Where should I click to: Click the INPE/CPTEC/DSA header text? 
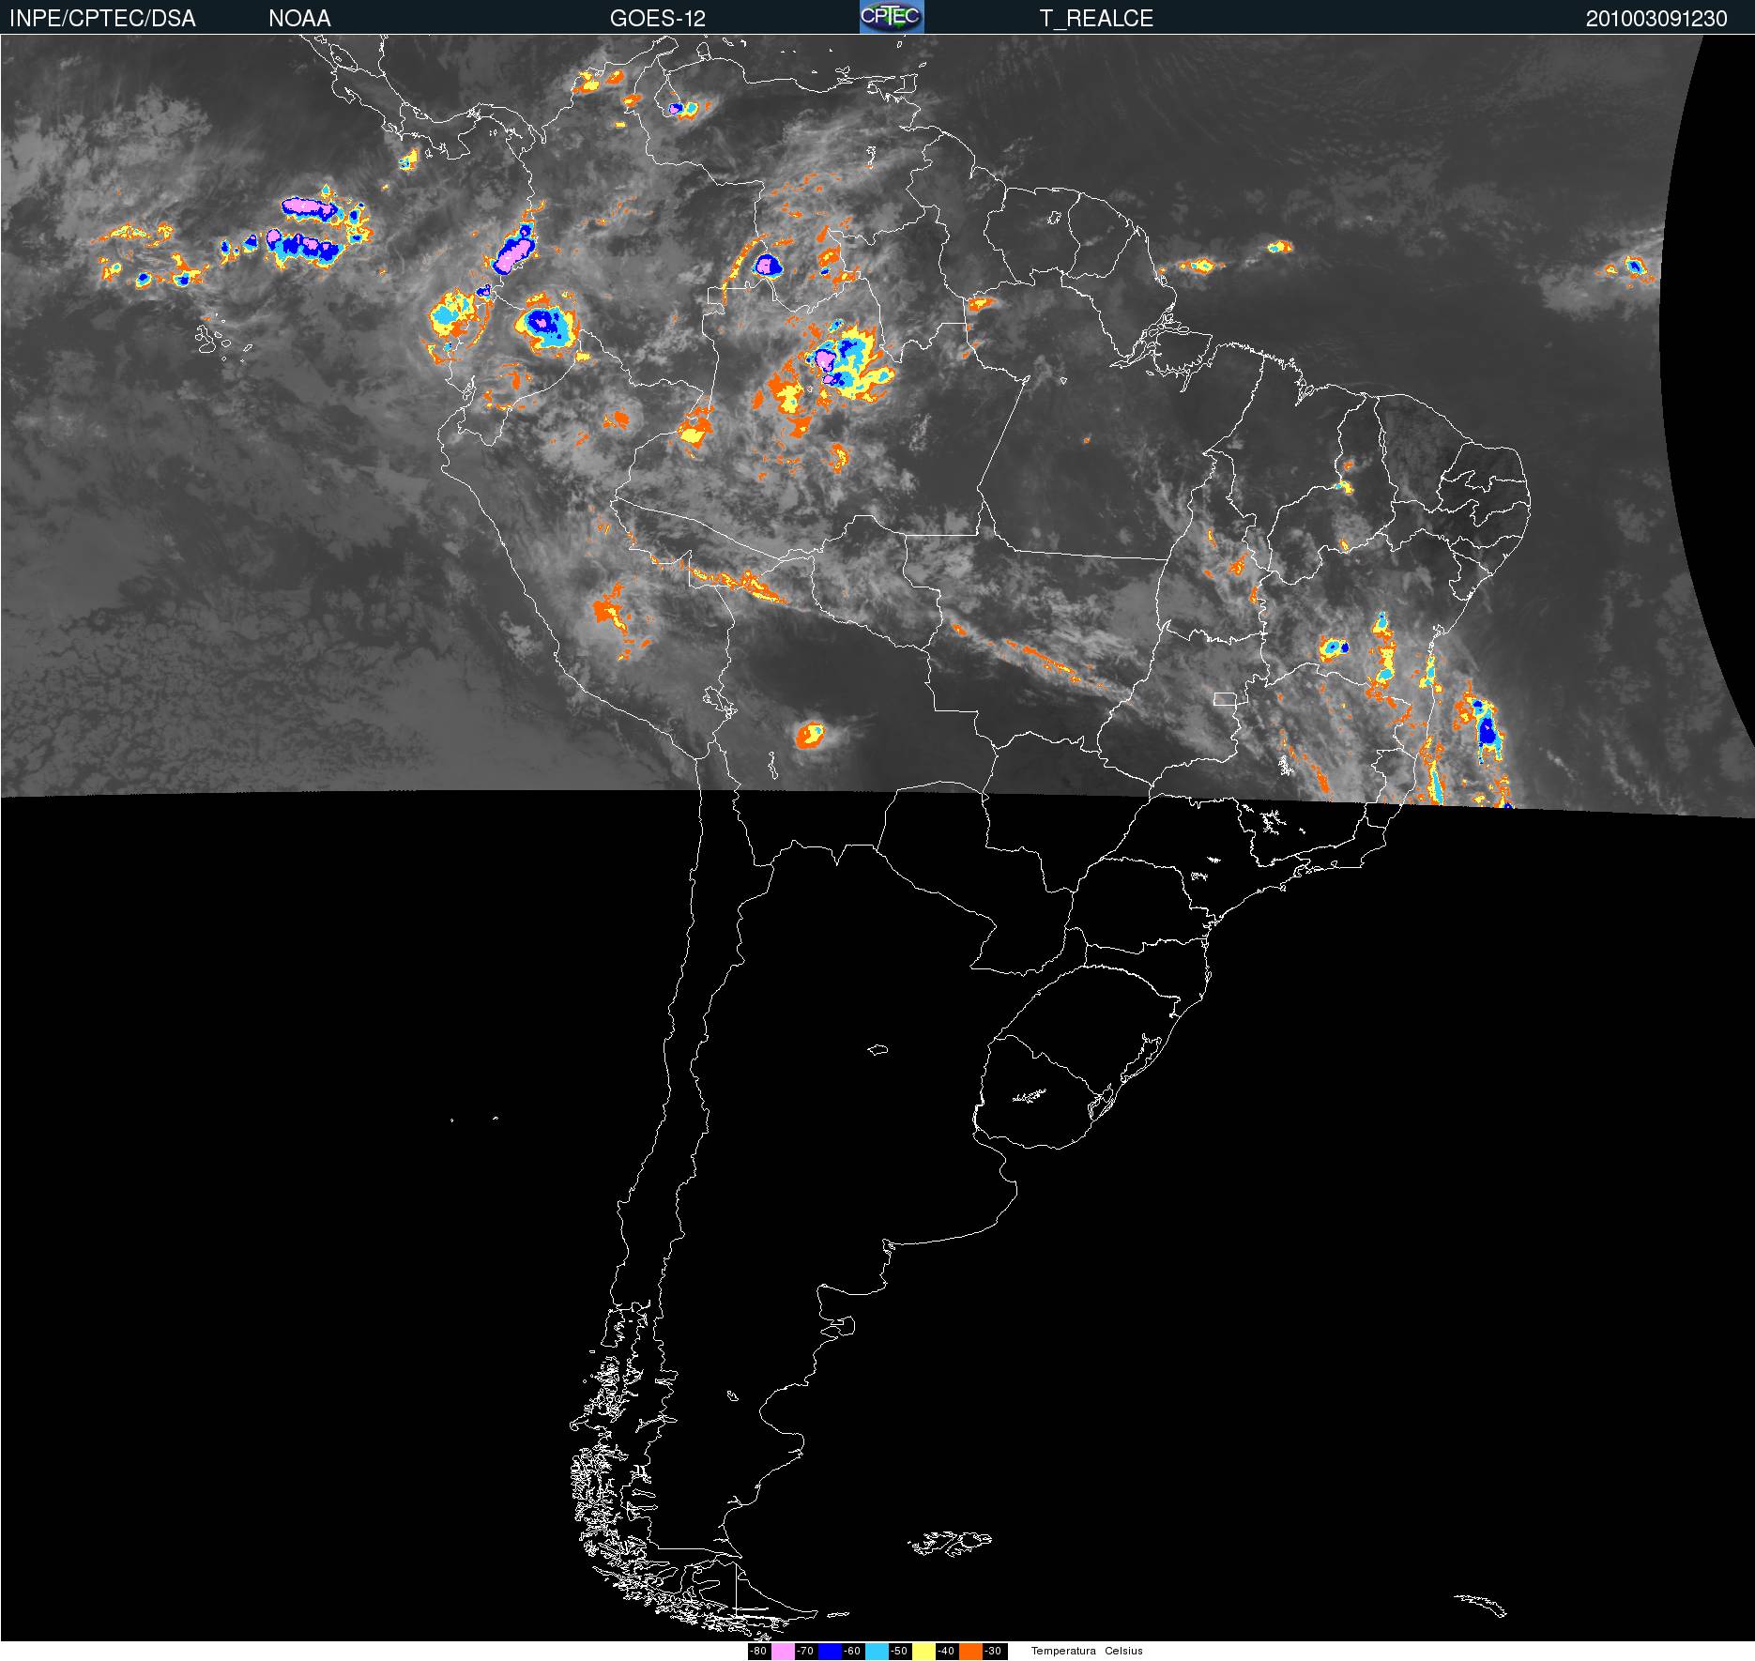tap(102, 18)
